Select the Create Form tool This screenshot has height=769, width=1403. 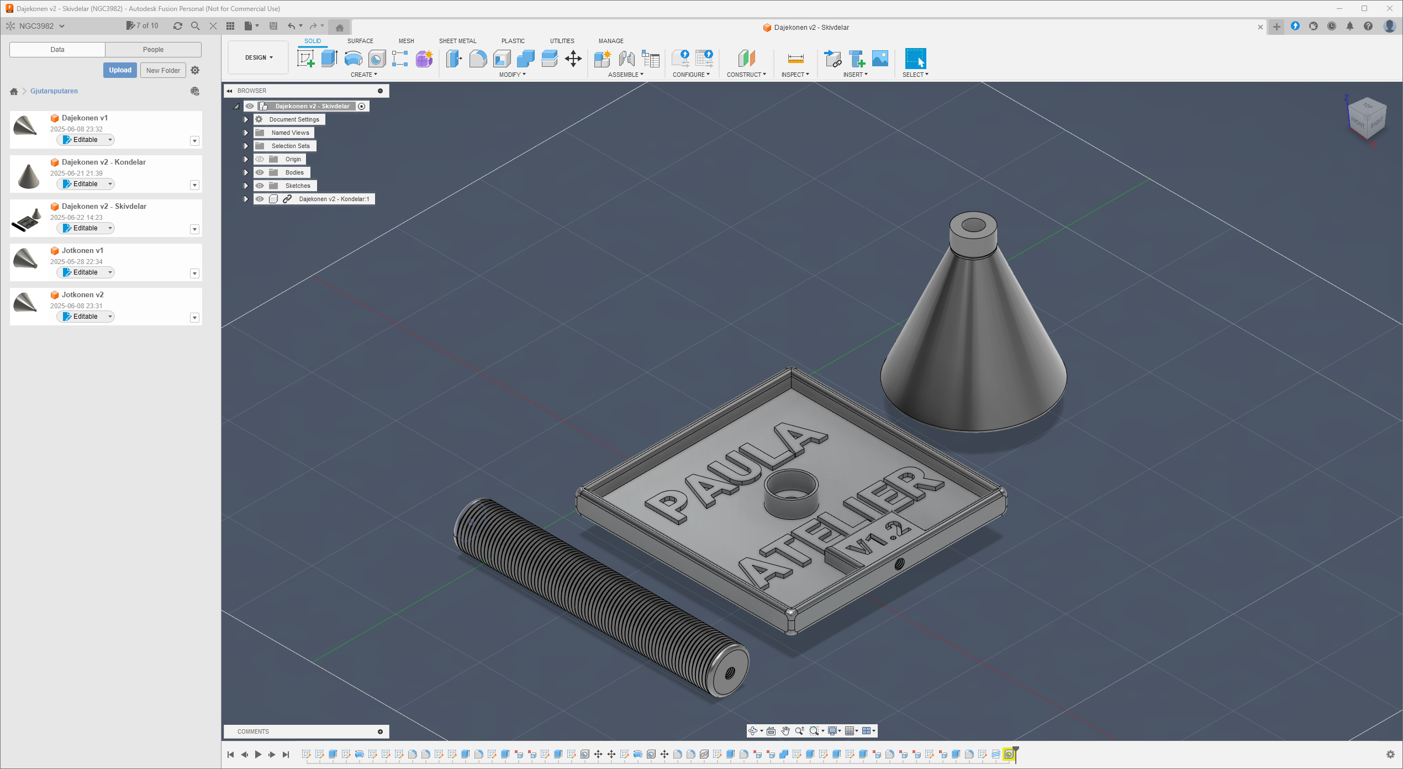point(424,59)
